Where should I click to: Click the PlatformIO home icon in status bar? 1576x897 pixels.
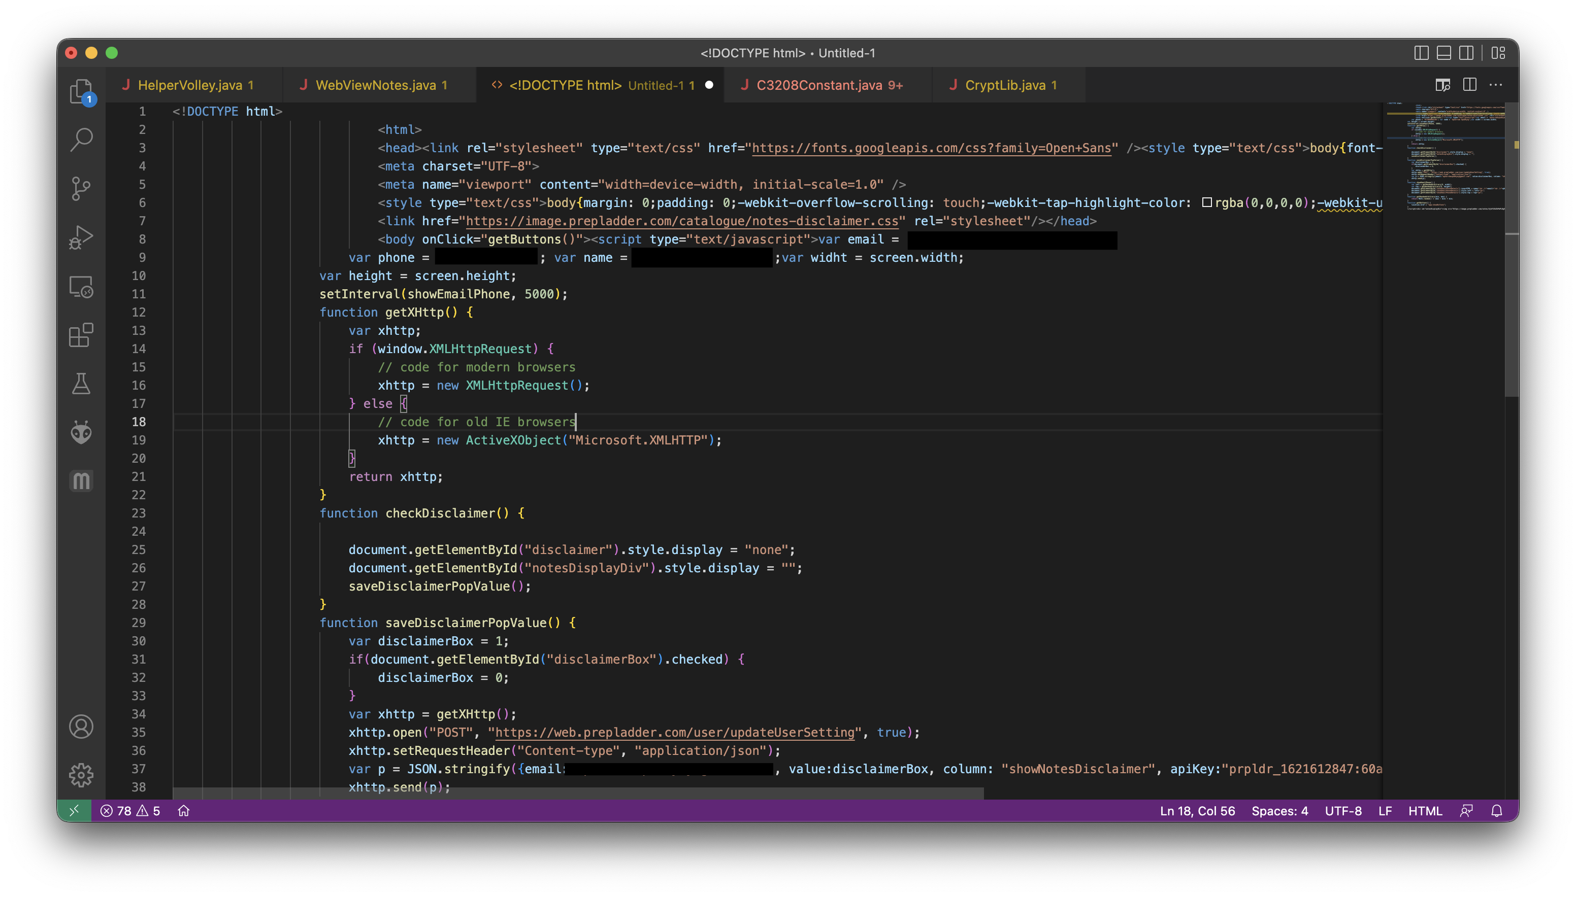coord(184,811)
